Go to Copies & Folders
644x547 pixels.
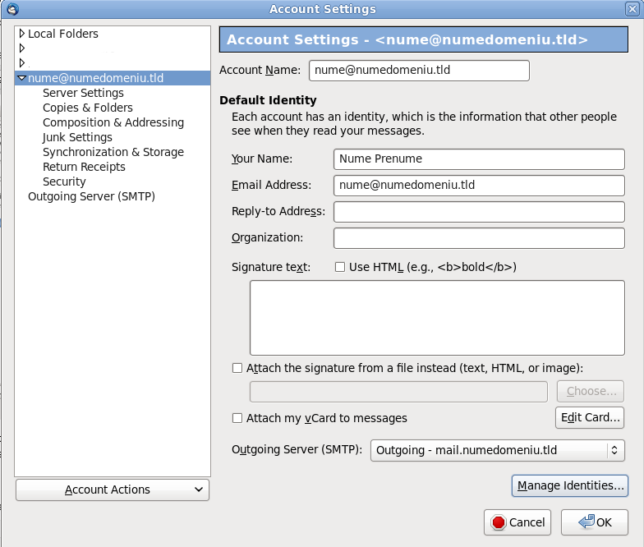tap(88, 108)
